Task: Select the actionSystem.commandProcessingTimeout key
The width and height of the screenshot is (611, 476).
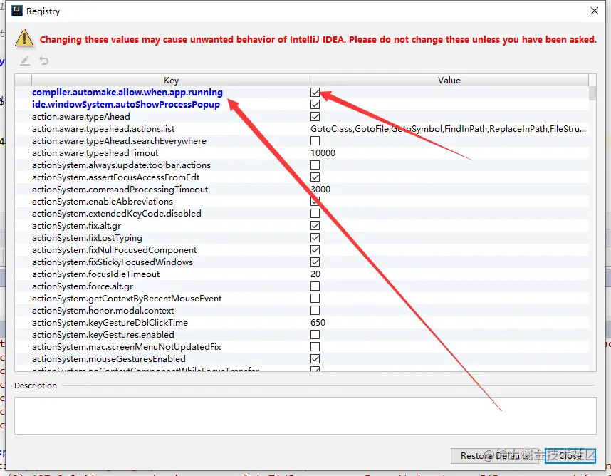Action: [x=120, y=189]
